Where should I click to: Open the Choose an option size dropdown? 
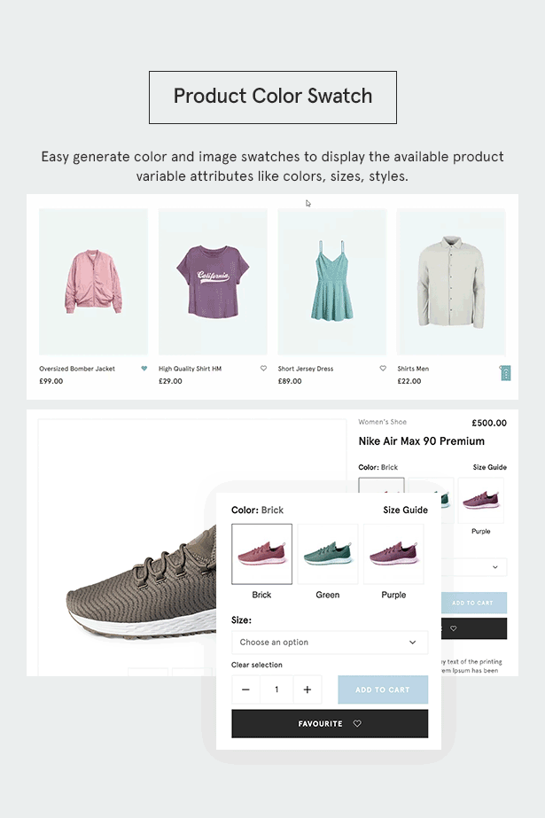(329, 643)
